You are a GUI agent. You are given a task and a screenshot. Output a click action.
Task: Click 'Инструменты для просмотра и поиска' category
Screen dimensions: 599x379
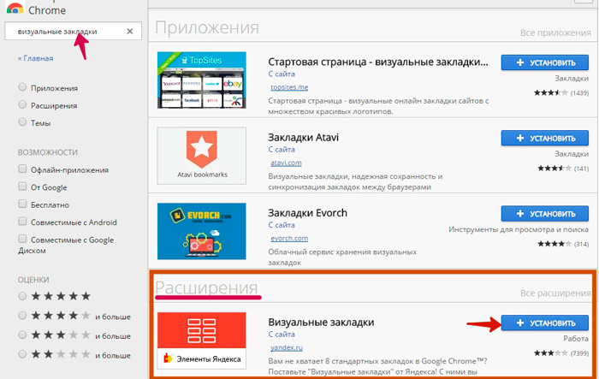tap(519, 229)
